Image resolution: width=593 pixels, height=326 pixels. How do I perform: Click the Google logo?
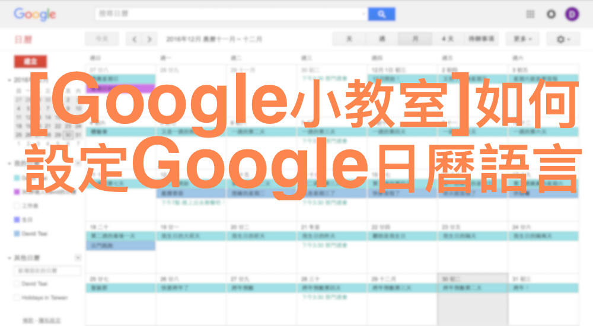tap(35, 14)
